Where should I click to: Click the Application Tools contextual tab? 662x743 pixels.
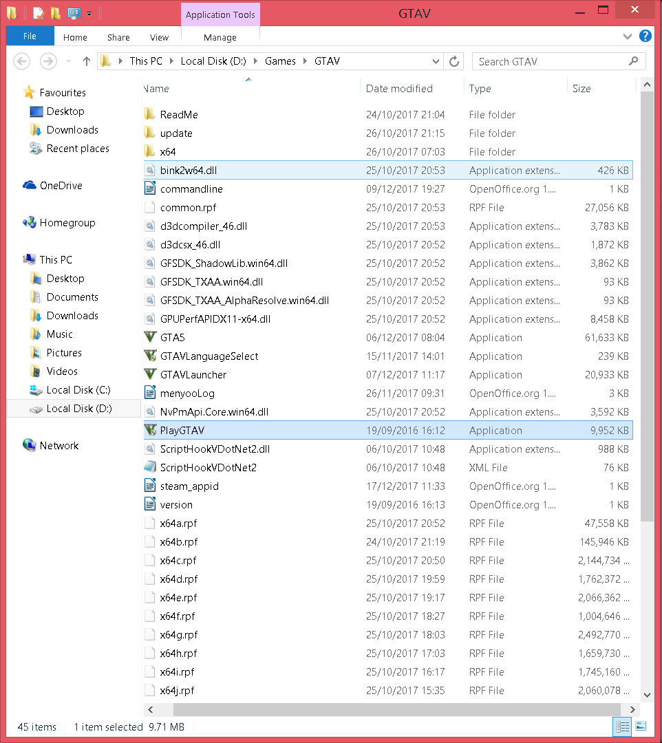click(x=220, y=14)
